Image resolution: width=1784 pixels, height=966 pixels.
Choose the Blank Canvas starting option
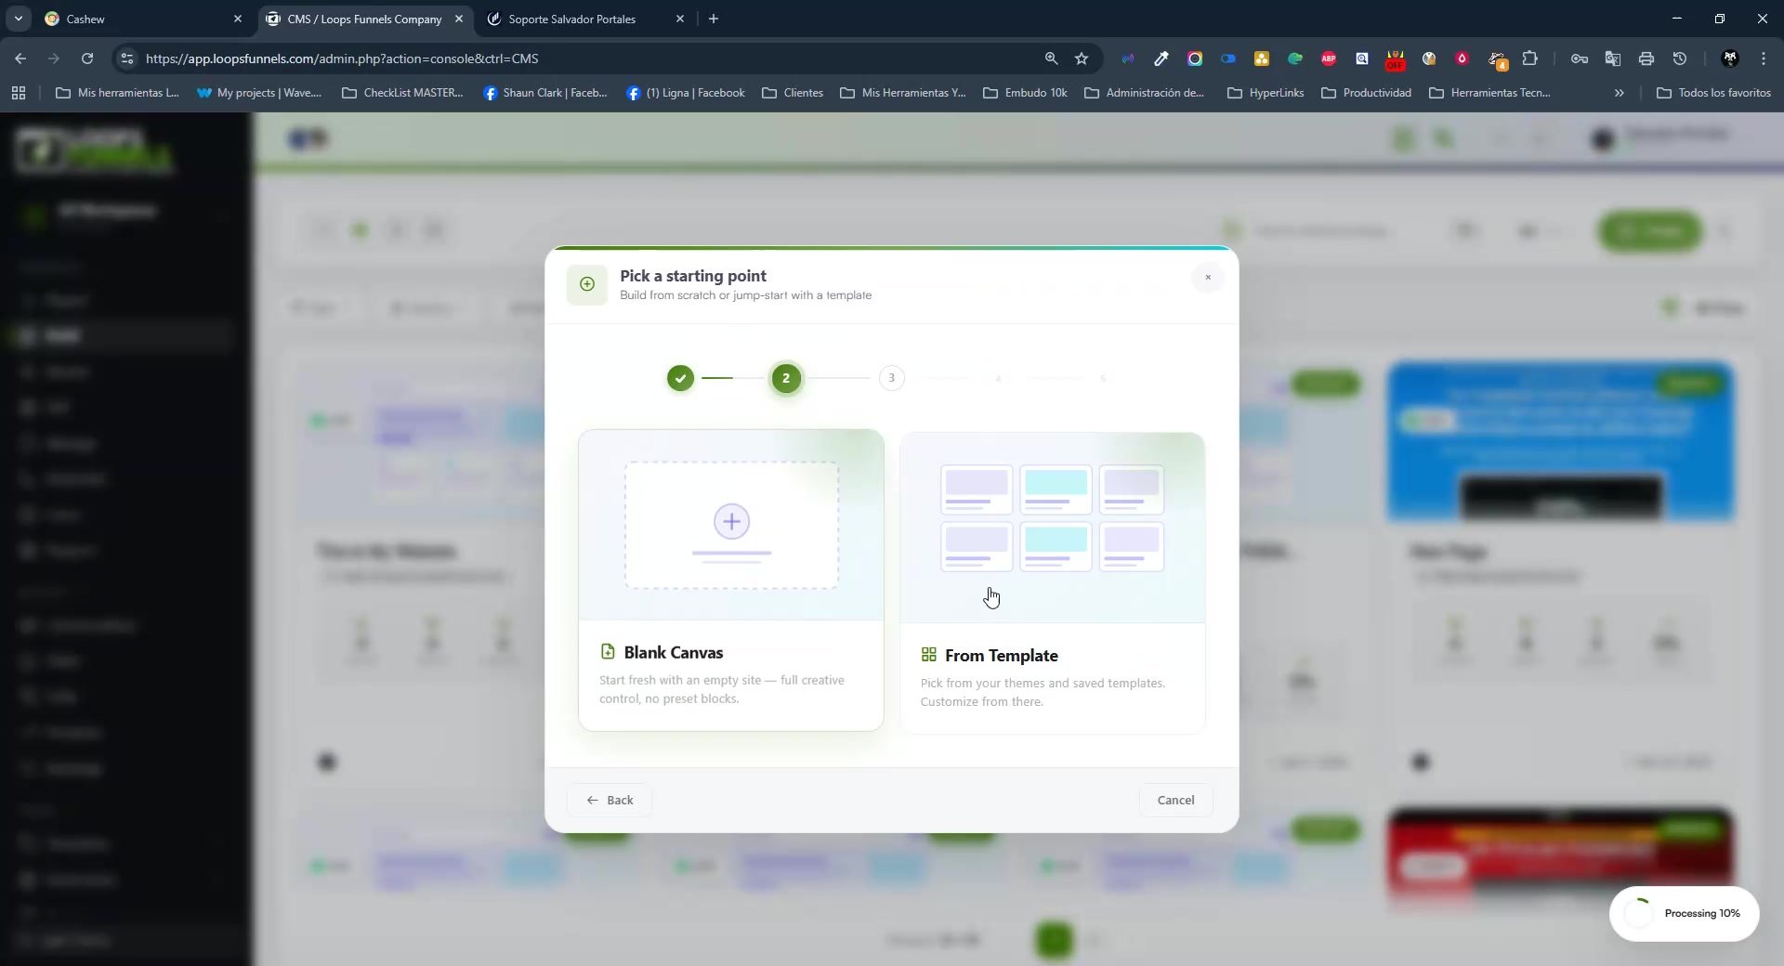[x=731, y=580]
